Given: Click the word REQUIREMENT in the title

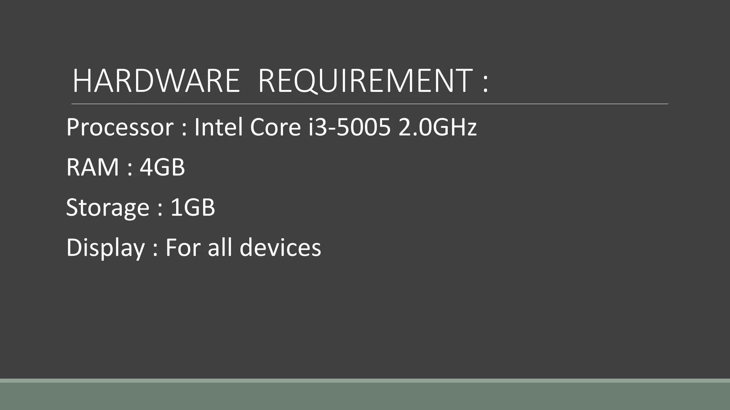Looking at the screenshot, I should [x=365, y=82].
